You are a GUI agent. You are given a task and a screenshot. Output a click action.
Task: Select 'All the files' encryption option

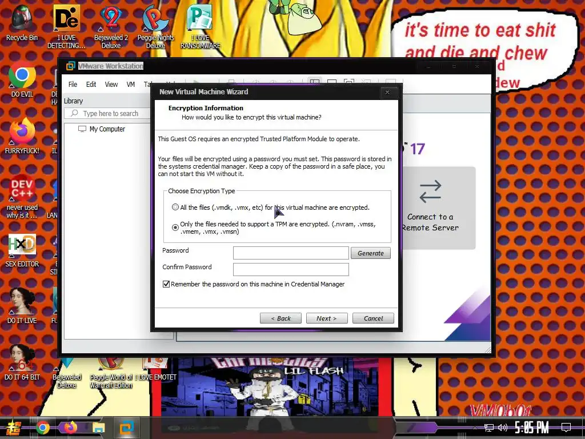[x=175, y=207]
